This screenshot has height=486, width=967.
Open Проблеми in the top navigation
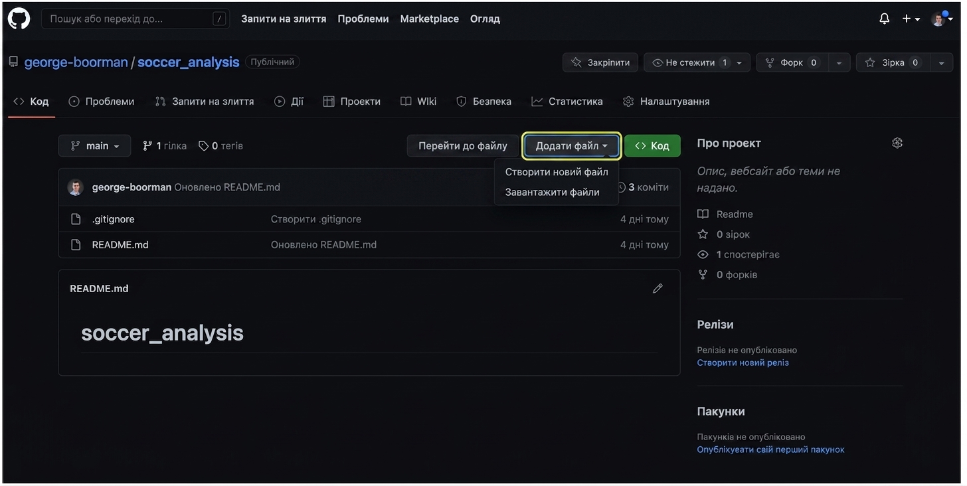[363, 19]
